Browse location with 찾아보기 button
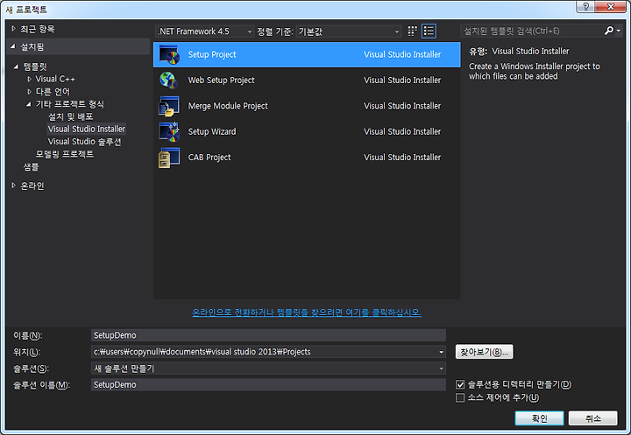Screen dimensions: 631x435 (484, 352)
